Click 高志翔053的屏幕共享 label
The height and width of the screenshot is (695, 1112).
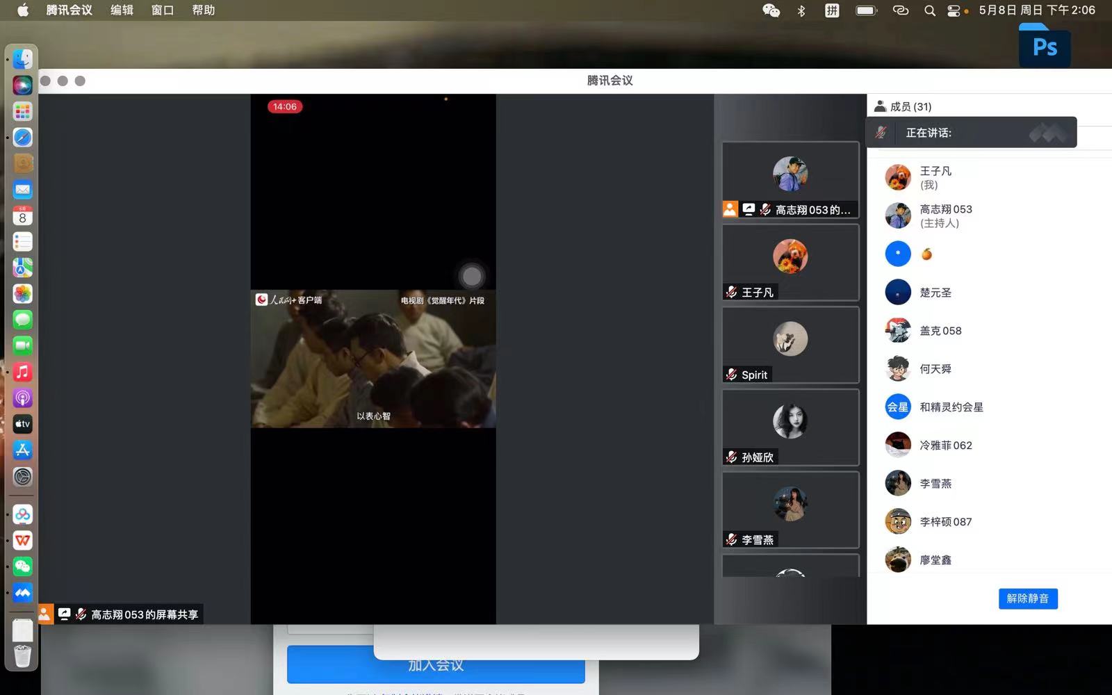145,614
